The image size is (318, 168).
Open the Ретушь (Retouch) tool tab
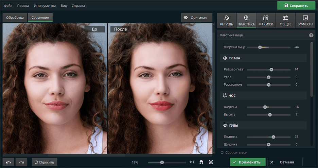pyautogui.click(x=227, y=20)
